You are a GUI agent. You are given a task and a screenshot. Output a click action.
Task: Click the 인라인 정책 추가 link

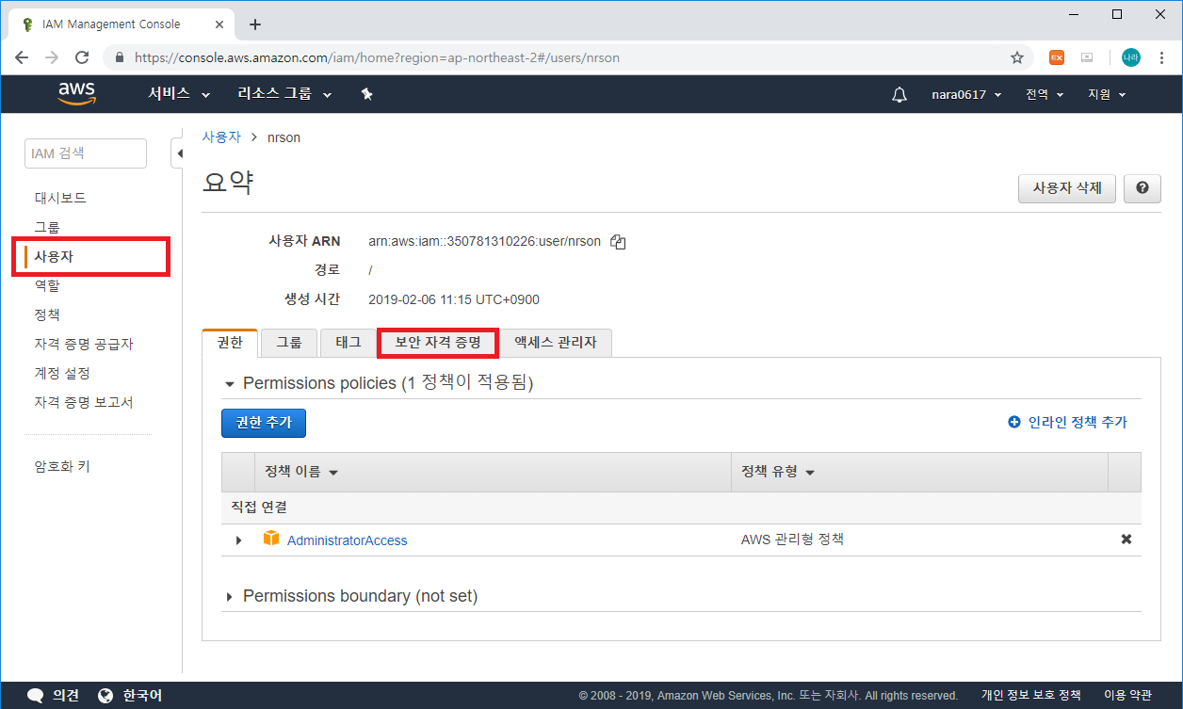coord(1067,423)
